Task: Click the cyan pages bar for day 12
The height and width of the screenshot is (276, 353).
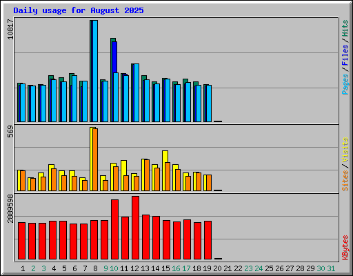Action: tap(137, 92)
